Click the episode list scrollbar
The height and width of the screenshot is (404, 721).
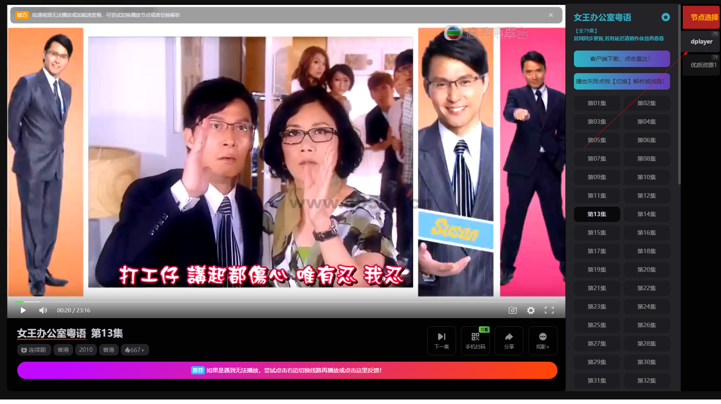[x=679, y=95]
